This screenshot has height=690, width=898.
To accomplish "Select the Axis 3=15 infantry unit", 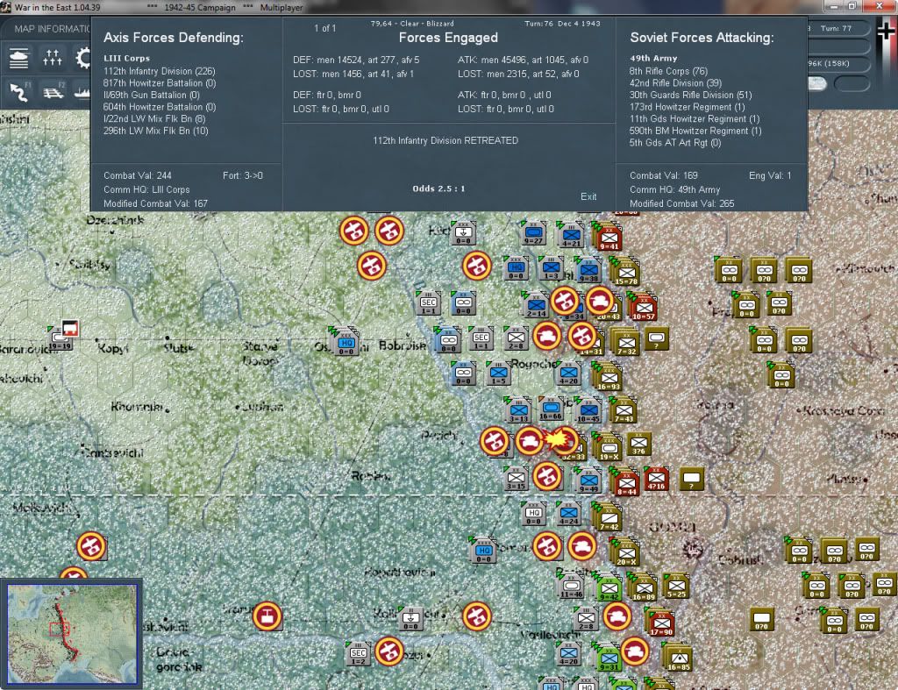I will click(516, 478).
